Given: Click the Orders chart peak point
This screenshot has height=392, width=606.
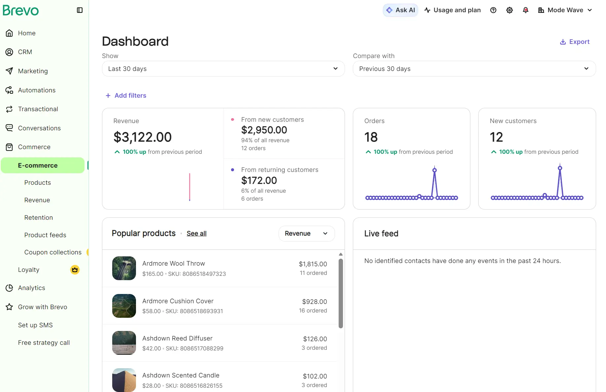Looking at the screenshot, I should (x=435, y=170).
